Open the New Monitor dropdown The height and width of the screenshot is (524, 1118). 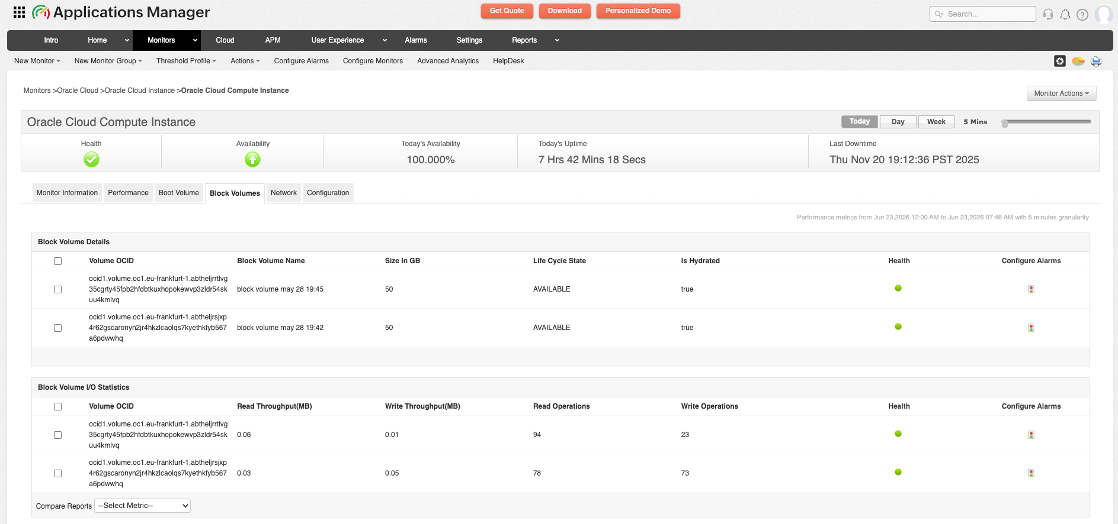(x=37, y=61)
